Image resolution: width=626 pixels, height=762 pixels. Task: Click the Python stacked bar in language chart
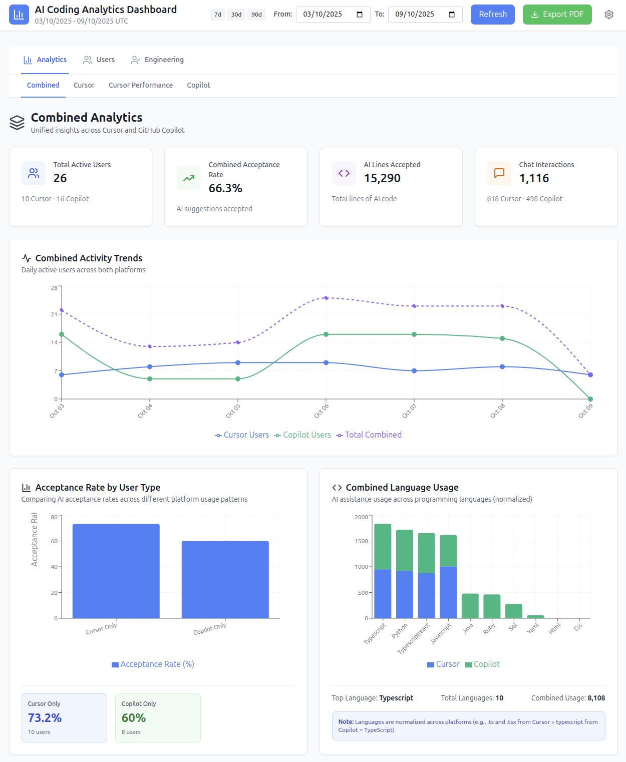point(405,574)
